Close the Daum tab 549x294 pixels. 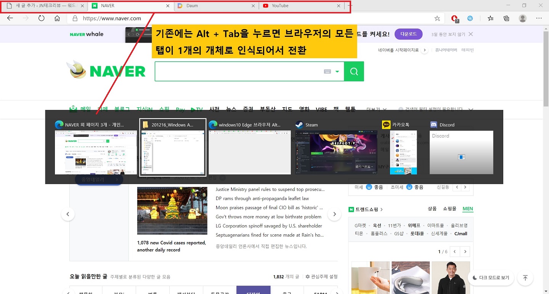pyautogui.click(x=254, y=6)
